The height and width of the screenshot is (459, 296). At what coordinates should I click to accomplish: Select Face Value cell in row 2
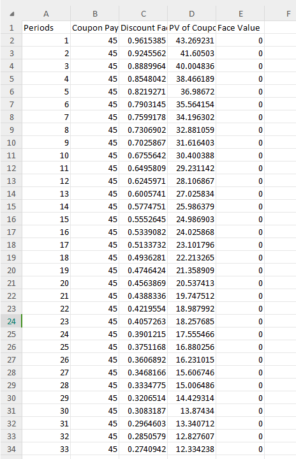point(241,40)
